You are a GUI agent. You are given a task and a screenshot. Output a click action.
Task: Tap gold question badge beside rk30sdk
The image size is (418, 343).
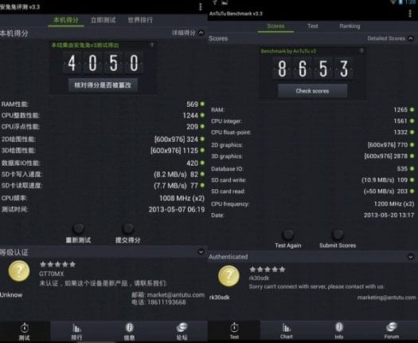coord(229,276)
